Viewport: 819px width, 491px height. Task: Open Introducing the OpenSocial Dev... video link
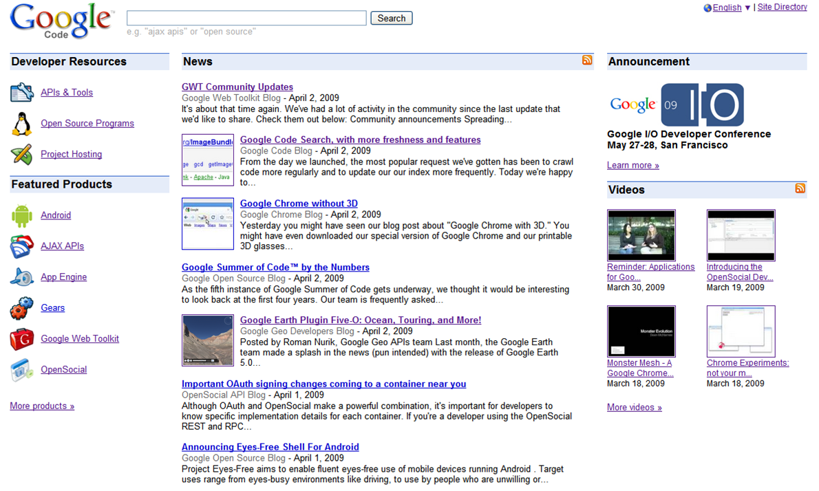[740, 272]
